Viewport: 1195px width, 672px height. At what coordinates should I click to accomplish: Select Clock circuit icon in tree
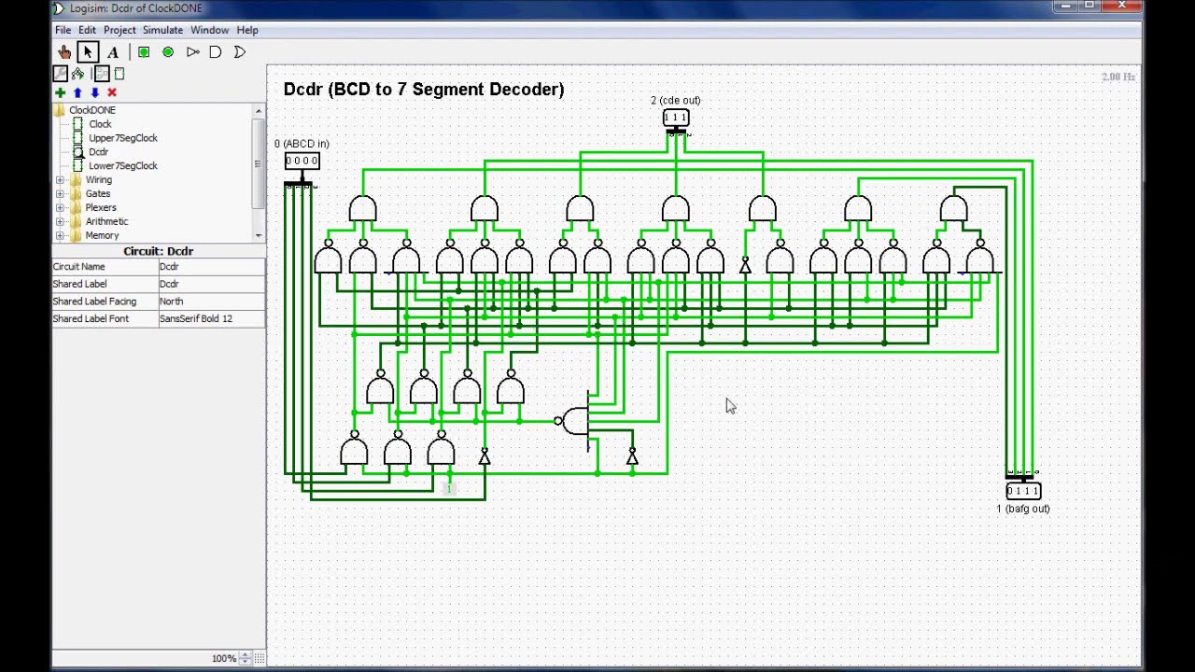coord(78,124)
